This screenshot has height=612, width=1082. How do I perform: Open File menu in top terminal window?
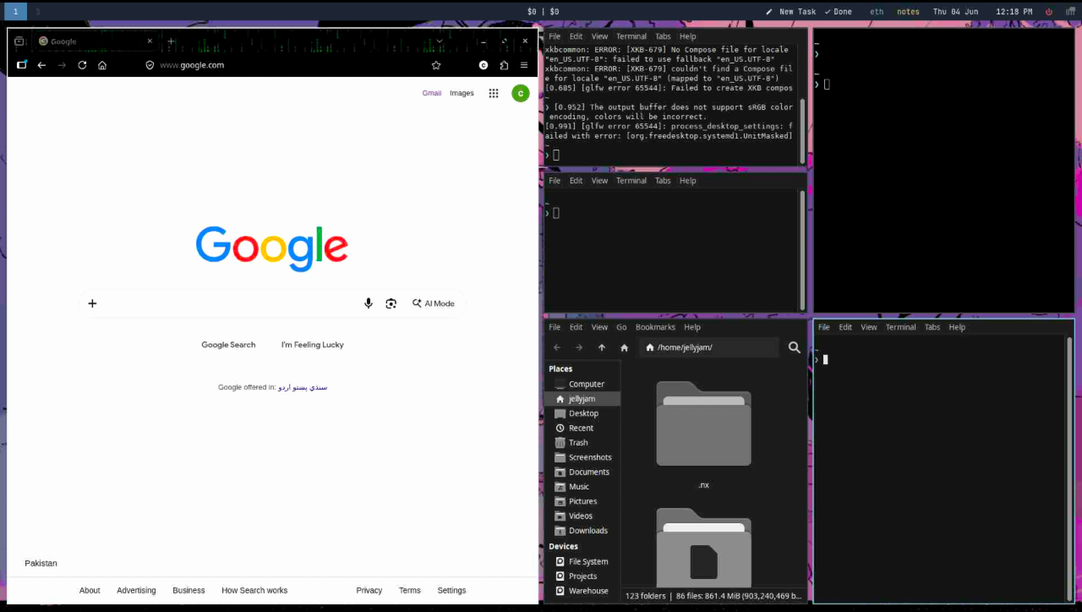tap(554, 36)
